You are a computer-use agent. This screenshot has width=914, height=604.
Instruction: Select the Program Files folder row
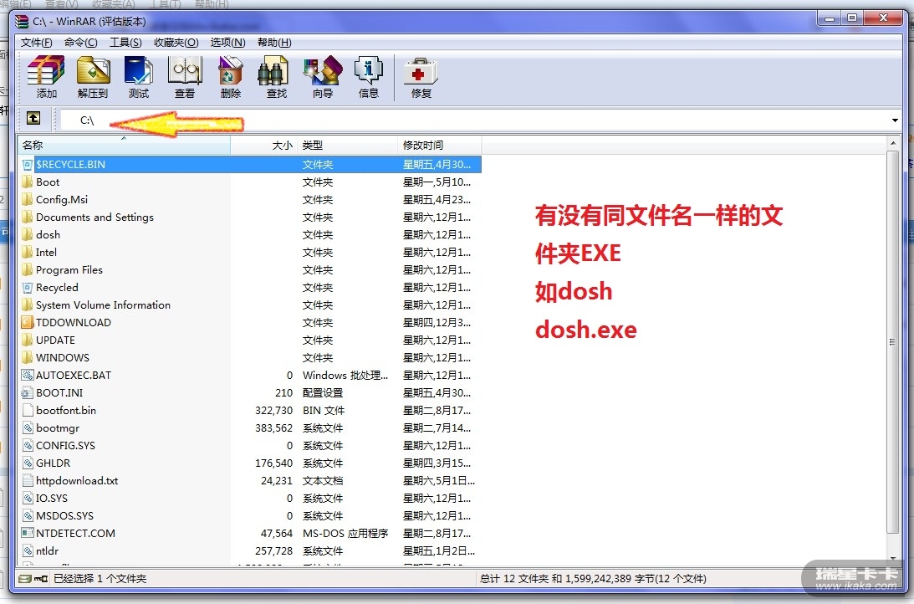pyautogui.click(x=249, y=270)
